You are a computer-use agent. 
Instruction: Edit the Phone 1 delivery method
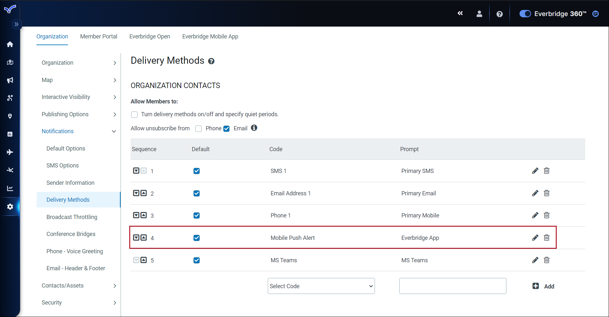coord(535,215)
